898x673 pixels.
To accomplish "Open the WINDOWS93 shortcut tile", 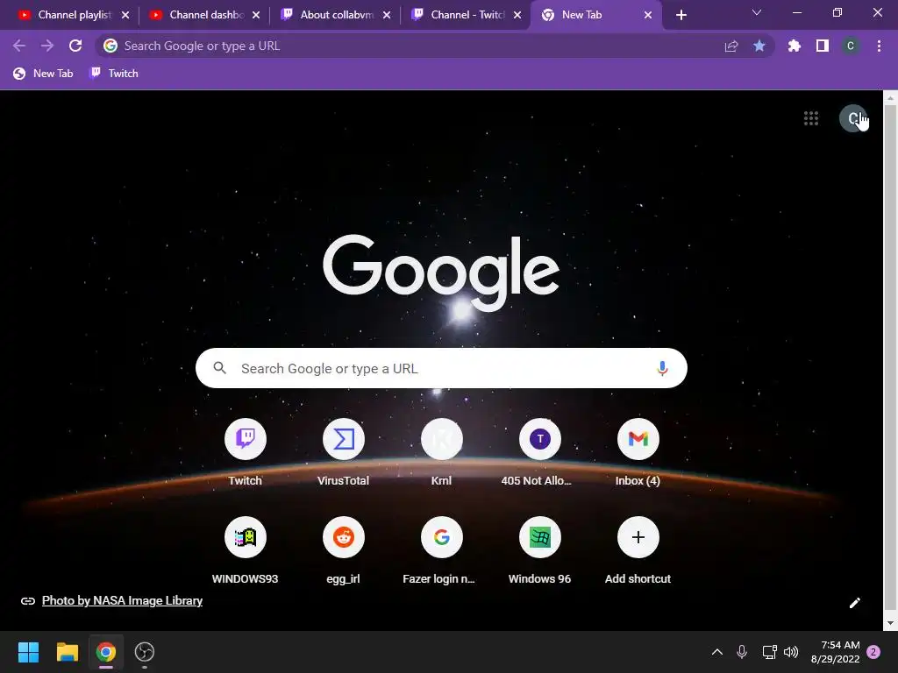I will (x=246, y=537).
